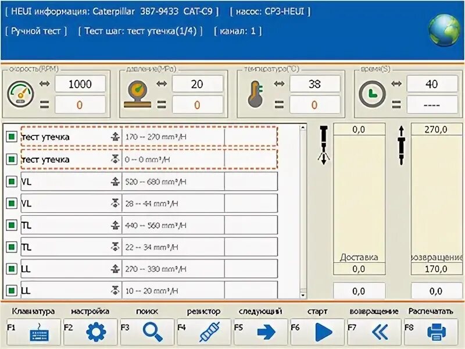This screenshot has width=465, height=349.
Task: Toggle checkbox for the VL 520–680 row
Action: click(12, 181)
